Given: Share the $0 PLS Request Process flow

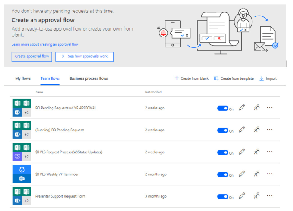Looking at the screenshot, I should tap(257, 152).
